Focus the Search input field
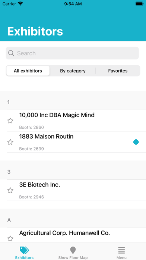 pos(72,53)
